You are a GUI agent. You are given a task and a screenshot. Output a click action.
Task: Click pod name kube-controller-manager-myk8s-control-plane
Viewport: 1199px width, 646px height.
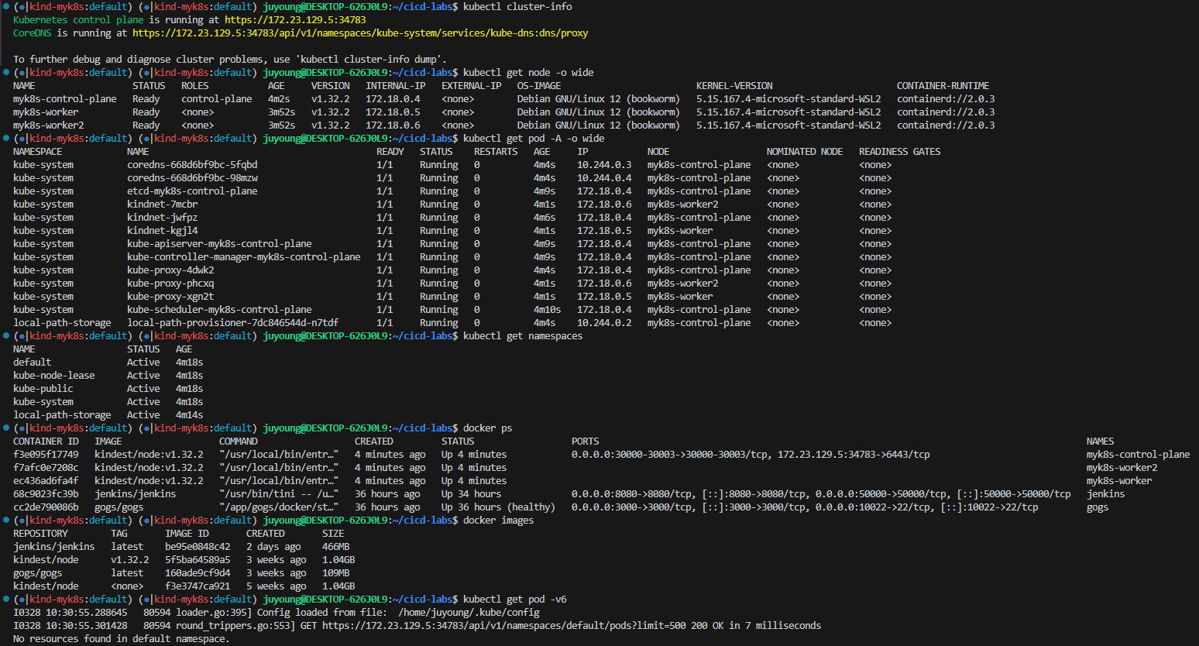coord(244,257)
